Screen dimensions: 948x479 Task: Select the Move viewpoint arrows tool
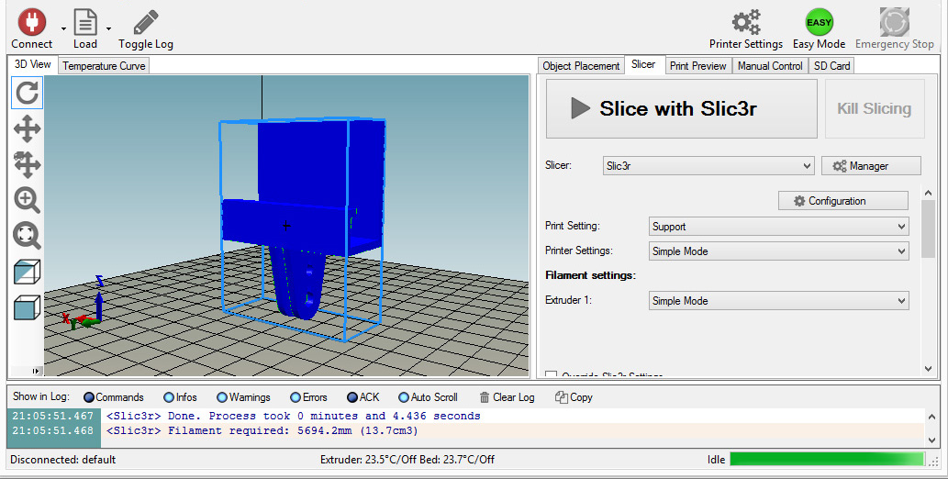(x=28, y=128)
